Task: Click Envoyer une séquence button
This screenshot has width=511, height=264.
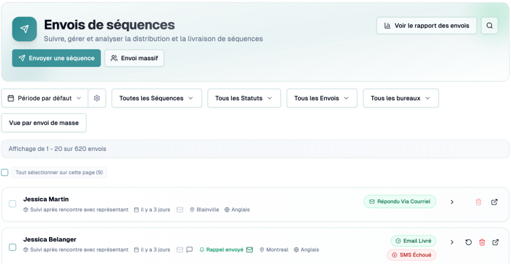Action: pyautogui.click(x=56, y=58)
